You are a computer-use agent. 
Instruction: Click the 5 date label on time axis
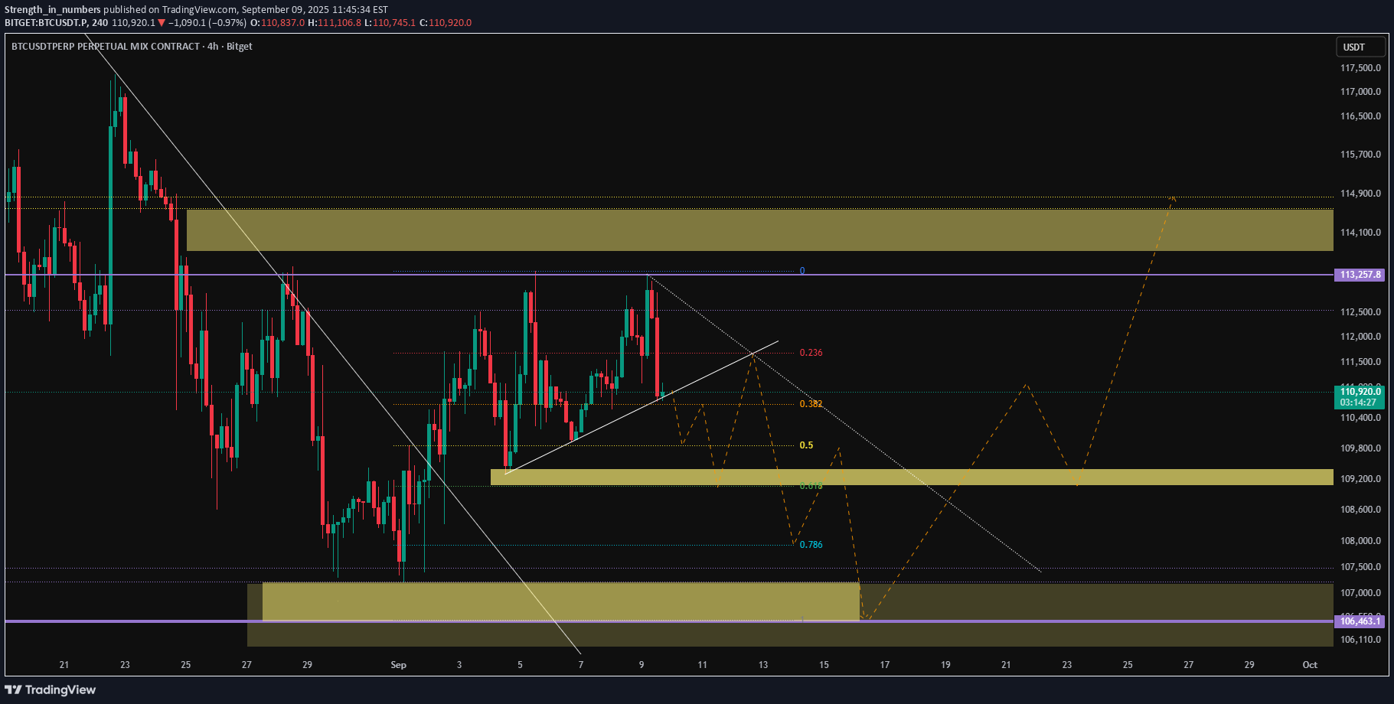520,665
